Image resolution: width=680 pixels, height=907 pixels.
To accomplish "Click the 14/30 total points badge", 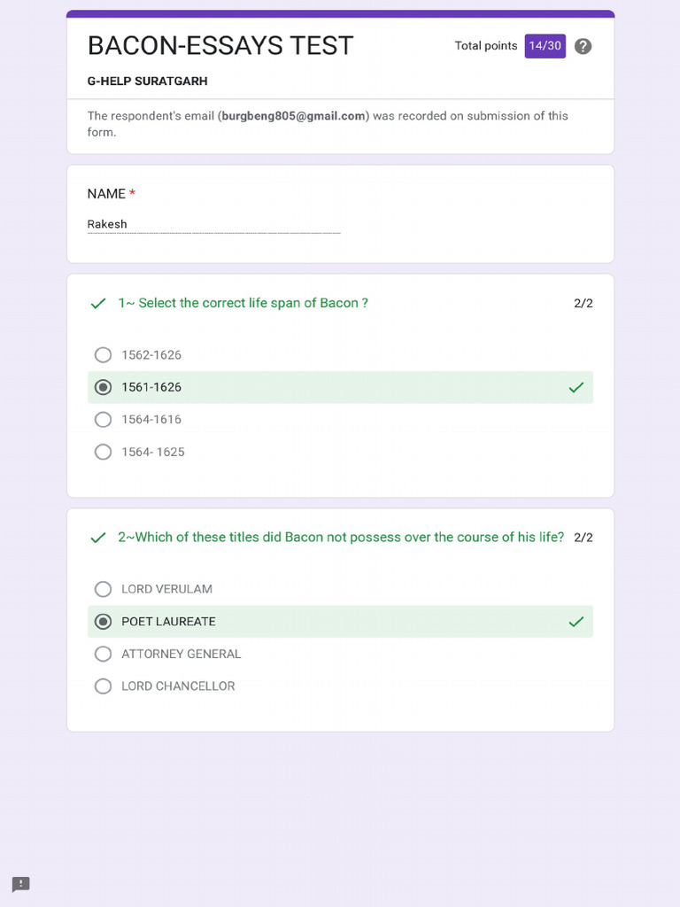I will pos(545,46).
